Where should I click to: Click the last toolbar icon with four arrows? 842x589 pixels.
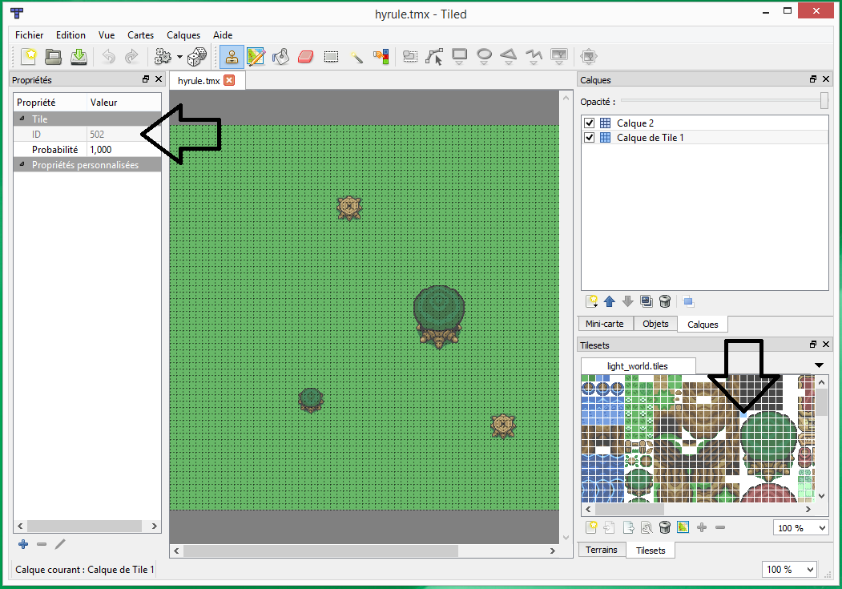click(589, 56)
